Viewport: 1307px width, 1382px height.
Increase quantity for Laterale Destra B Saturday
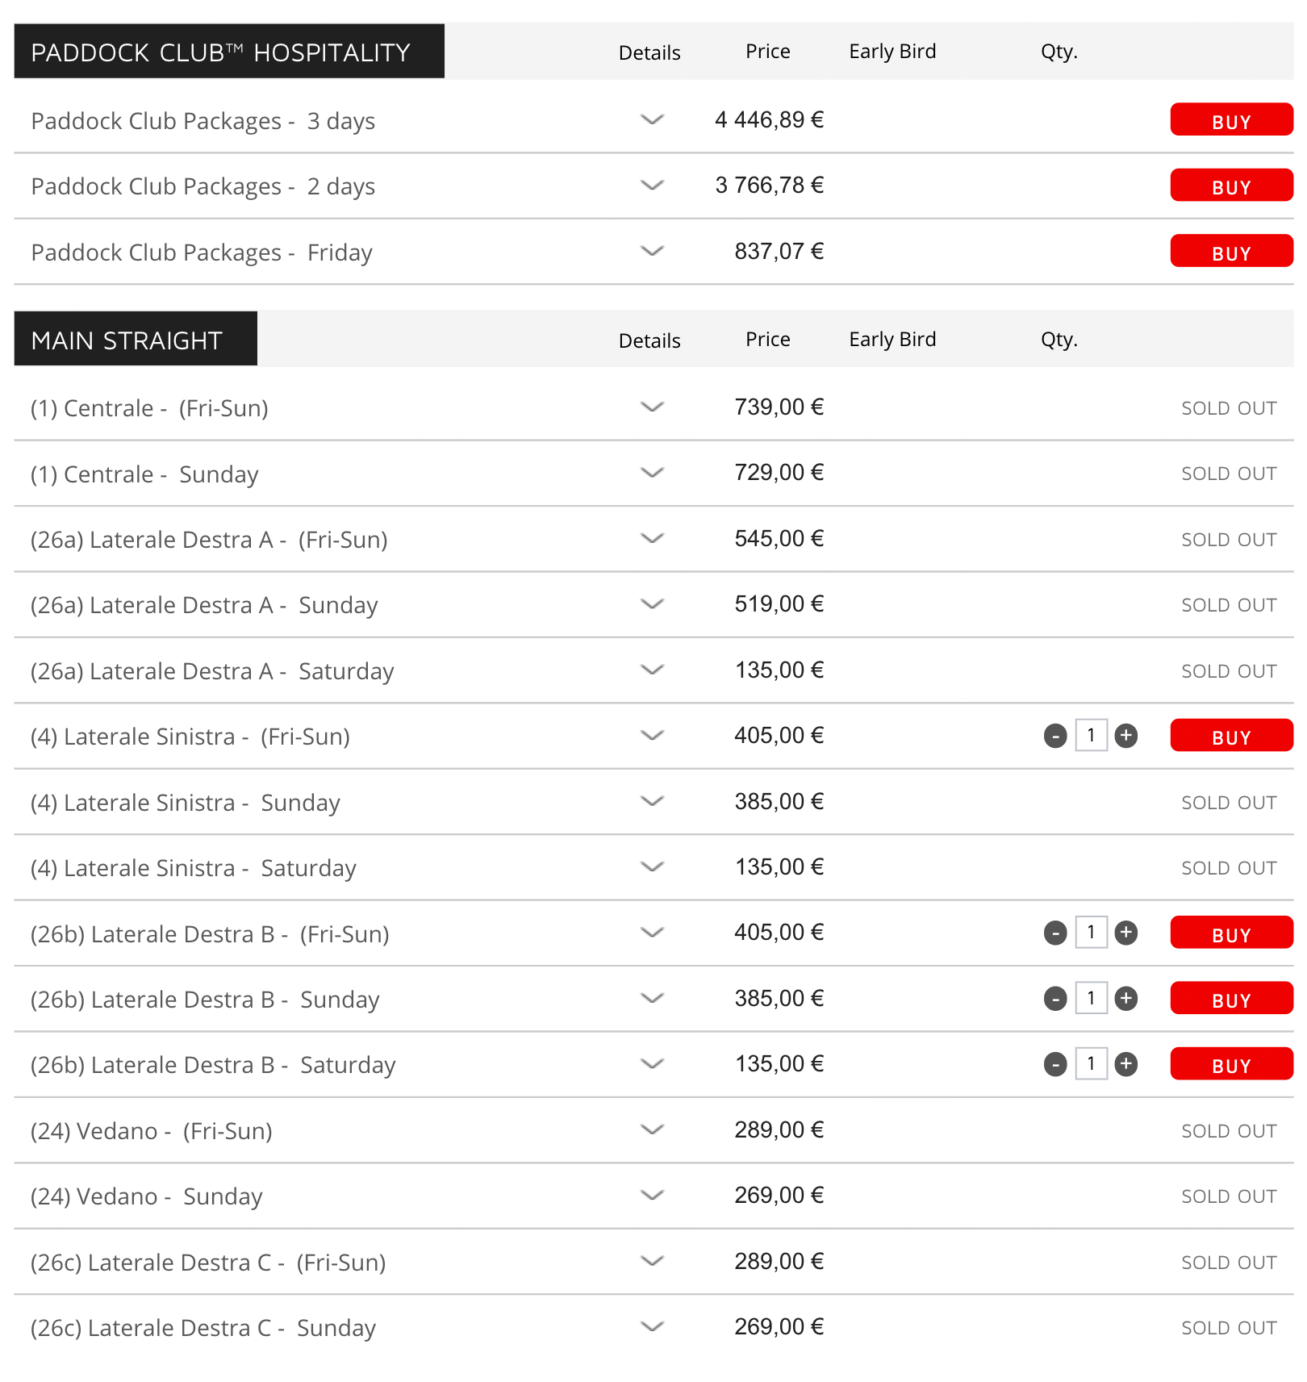pyautogui.click(x=1125, y=1064)
